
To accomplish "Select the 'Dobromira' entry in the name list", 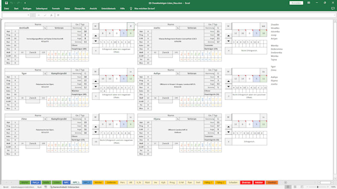I will (277, 49).
